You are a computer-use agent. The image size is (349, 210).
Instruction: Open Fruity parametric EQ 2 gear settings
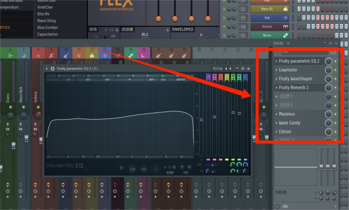(52, 69)
